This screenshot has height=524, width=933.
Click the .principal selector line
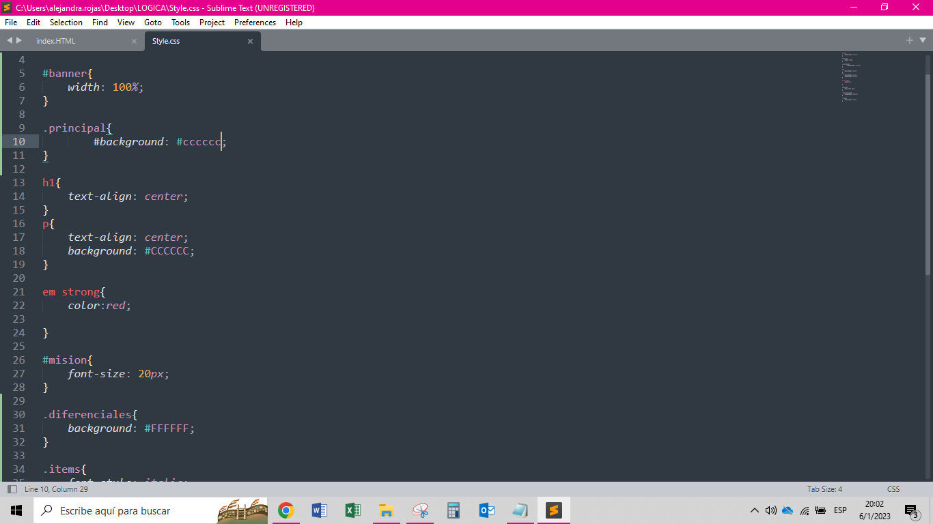(x=76, y=128)
